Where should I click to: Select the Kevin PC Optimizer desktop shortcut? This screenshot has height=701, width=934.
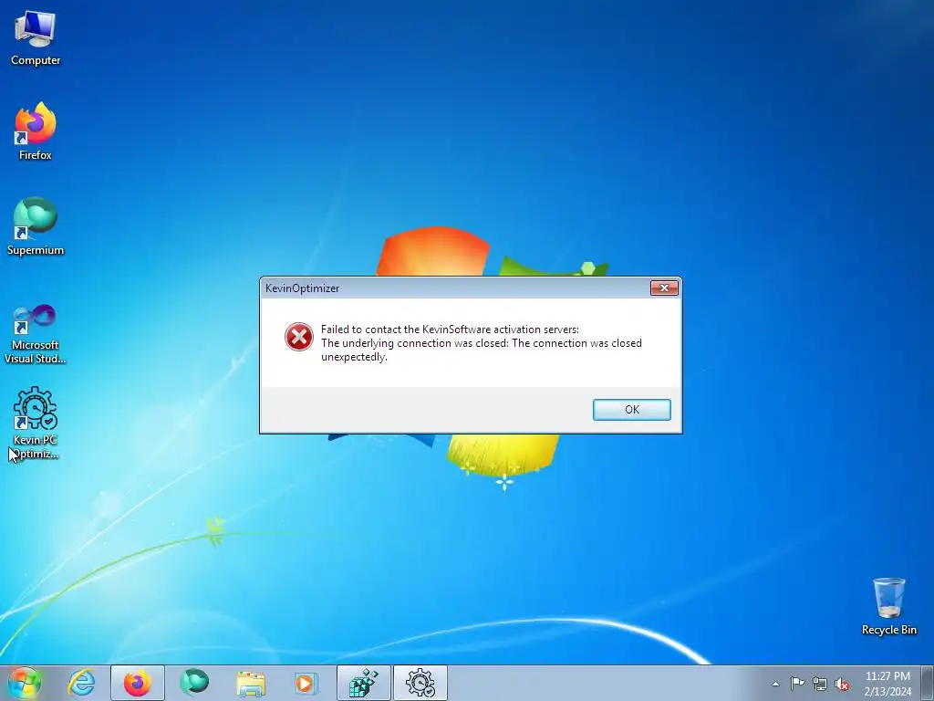click(x=36, y=424)
